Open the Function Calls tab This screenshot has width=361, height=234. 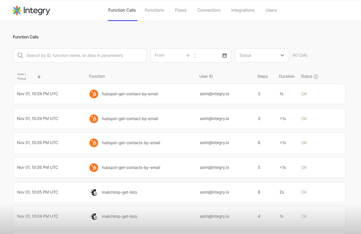[x=122, y=10]
